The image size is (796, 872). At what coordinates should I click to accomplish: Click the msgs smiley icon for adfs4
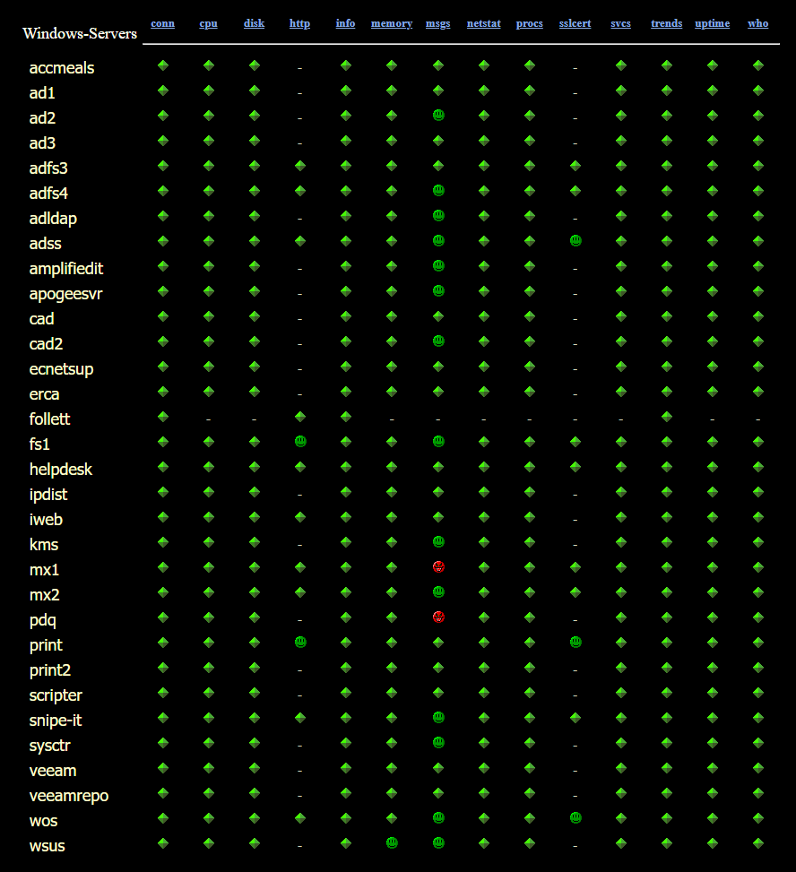pos(438,191)
